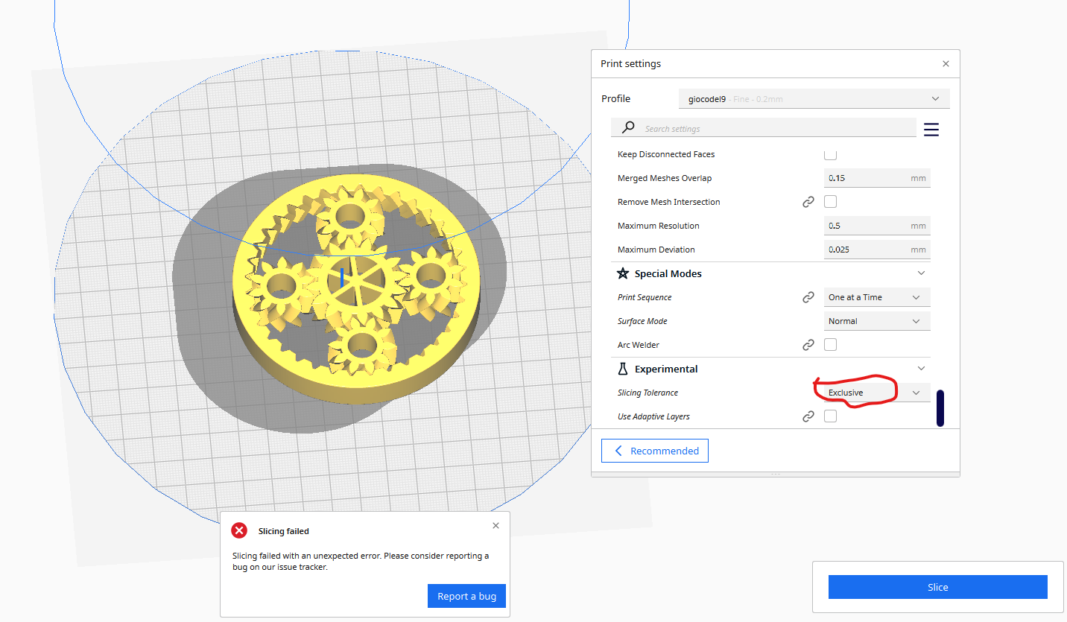The height and width of the screenshot is (622, 1067).
Task: Edit the Maximum Resolution value 0.5
Action: (x=877, y=226)
